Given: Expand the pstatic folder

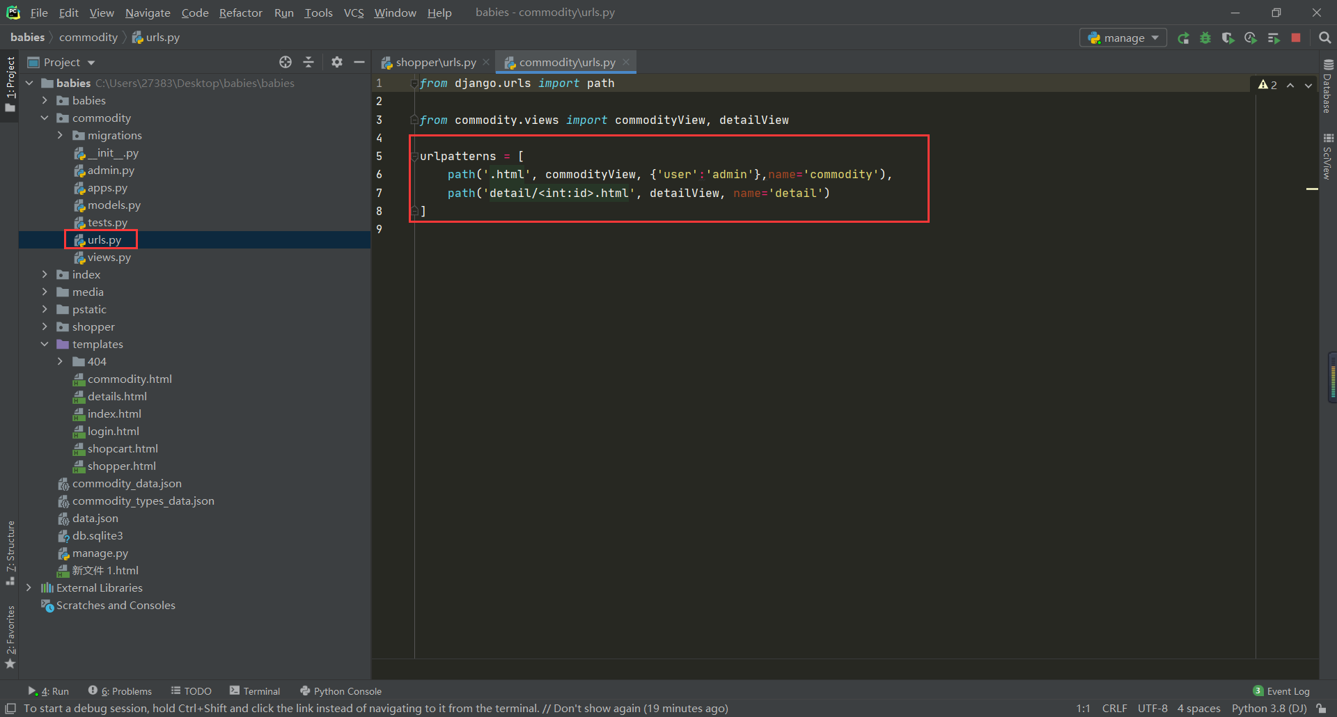Looking at the screenshot, I should pos(45,309).
